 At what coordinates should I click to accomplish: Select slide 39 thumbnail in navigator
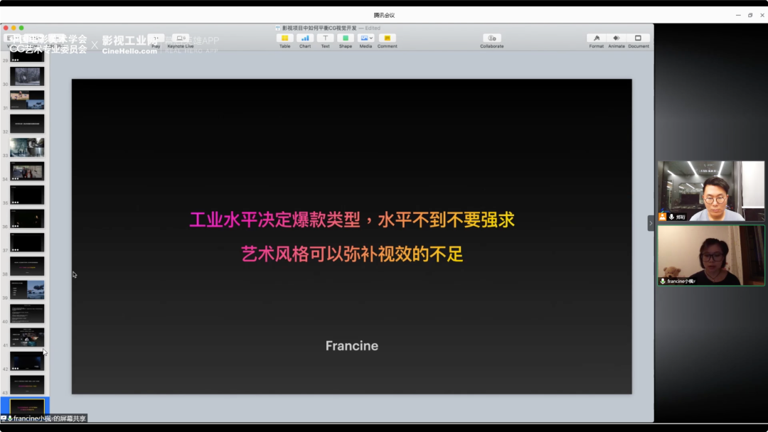tap(27, 290)
